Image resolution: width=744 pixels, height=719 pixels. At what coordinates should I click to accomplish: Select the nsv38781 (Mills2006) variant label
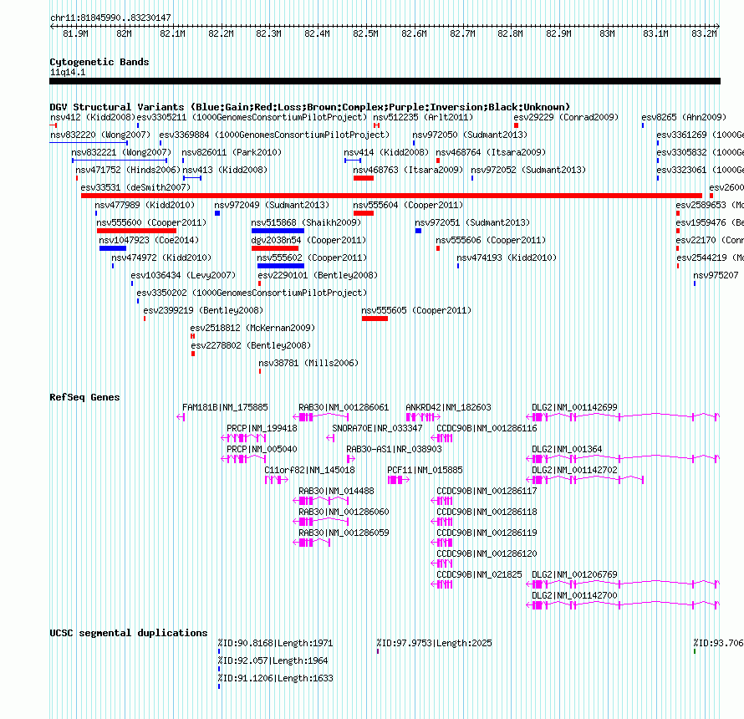308,363
